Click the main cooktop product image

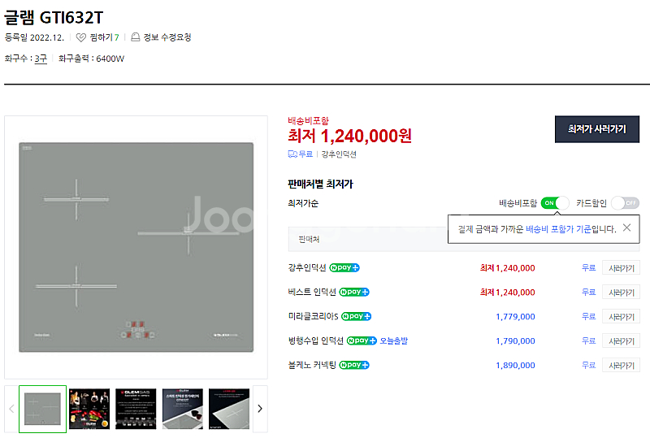pyautogui.click(x=136, y=248)
